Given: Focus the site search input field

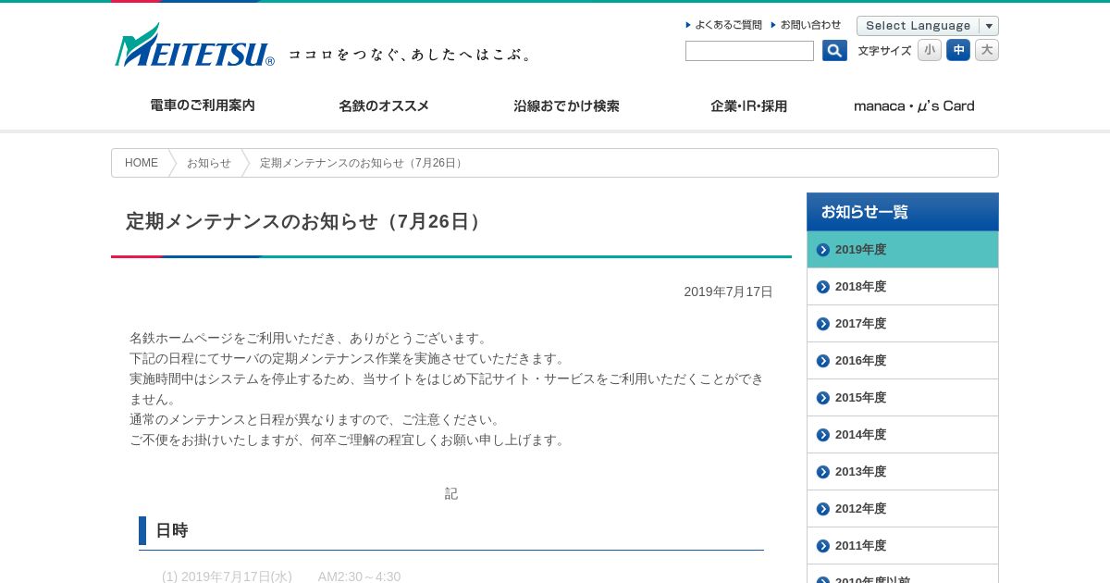Looking at the screenshot, I should (749, 51).
